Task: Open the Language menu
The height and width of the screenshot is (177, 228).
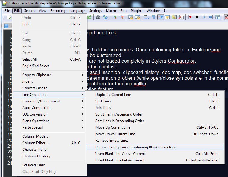Action: click(77, 11)
